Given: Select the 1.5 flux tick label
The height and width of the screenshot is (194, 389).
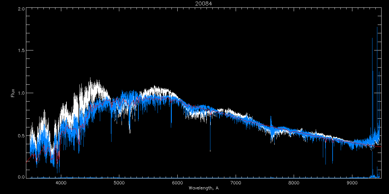Looking at the screenshot, I should pos(21,51).
